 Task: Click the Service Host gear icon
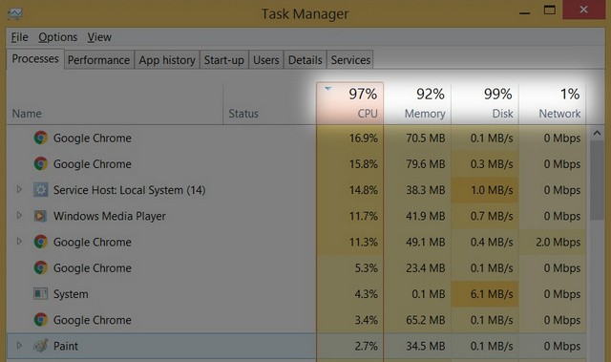[40, 190]
